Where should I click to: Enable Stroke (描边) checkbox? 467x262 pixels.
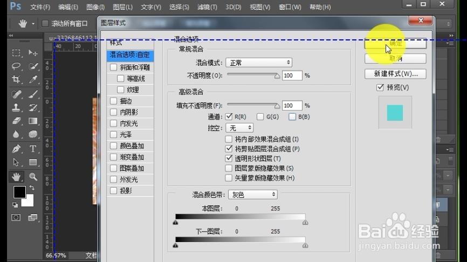click(x=113, y=101)
